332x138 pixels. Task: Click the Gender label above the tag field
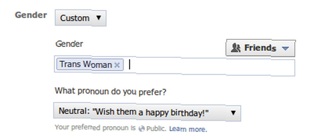(x=69, y=44)
